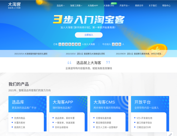Click the 选品就上大淘客 heading
177x136 pixels.
coord(89,63)
